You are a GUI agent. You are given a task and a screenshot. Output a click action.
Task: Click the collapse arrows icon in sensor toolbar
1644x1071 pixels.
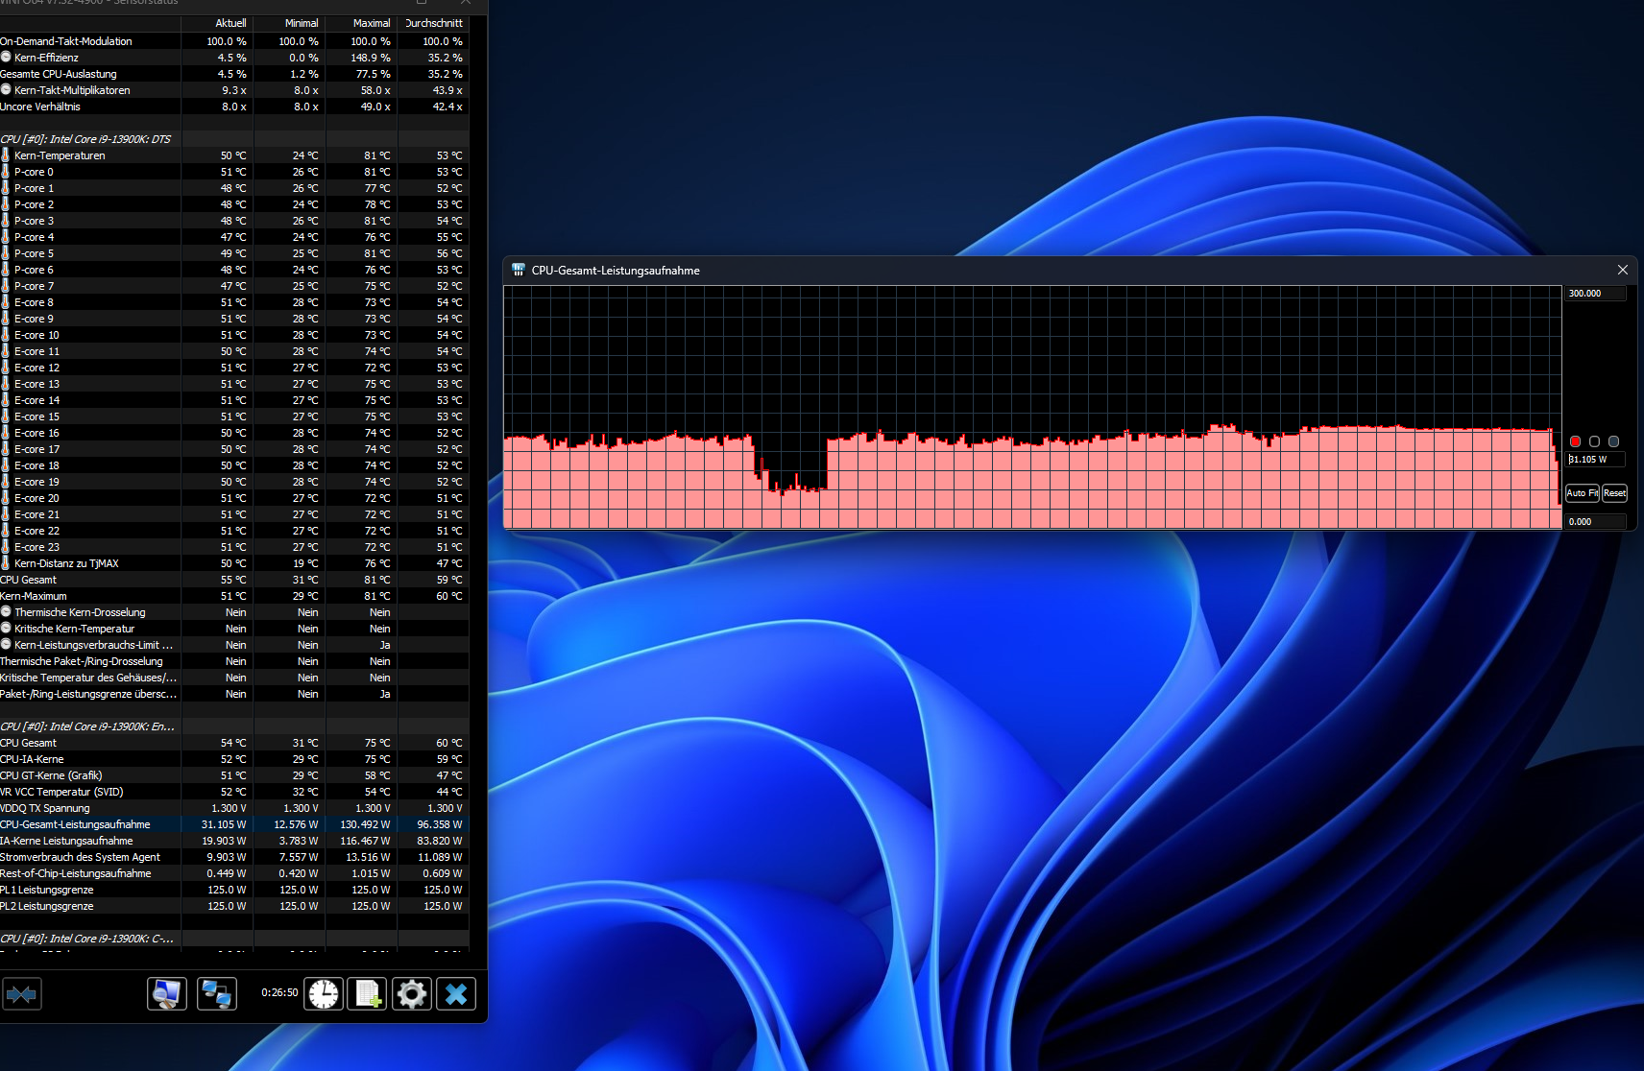click(x=21, y=994)
